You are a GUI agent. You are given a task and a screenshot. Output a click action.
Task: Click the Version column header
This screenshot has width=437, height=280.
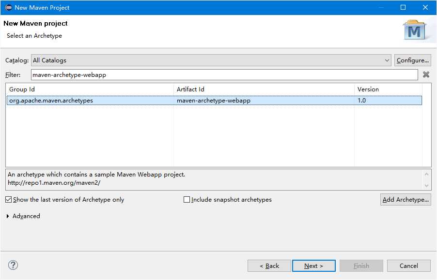point(388,89)
